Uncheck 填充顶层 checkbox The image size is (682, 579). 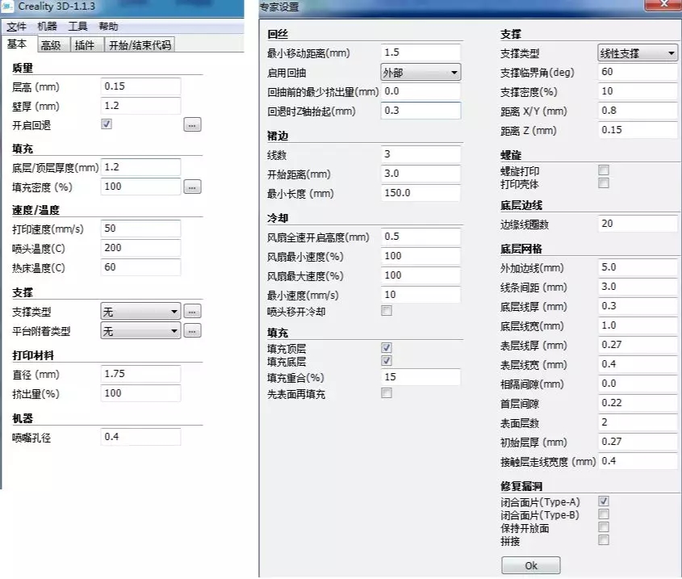[x=387, y=348]
